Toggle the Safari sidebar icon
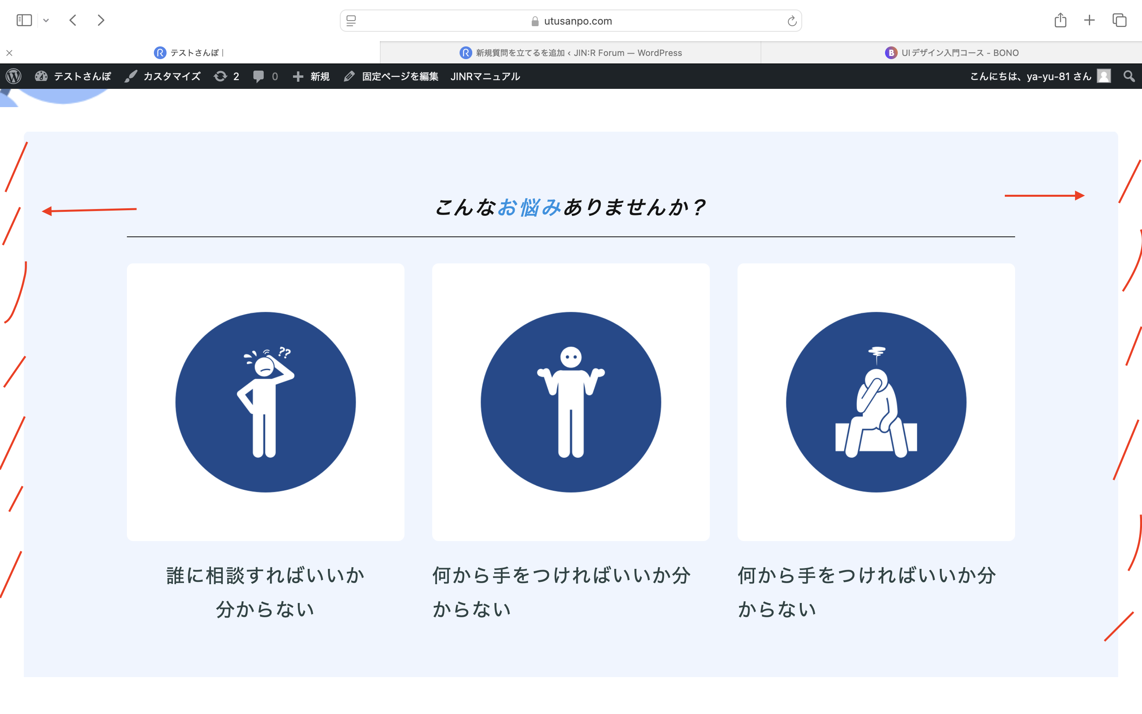 click(x=24, y=20)
